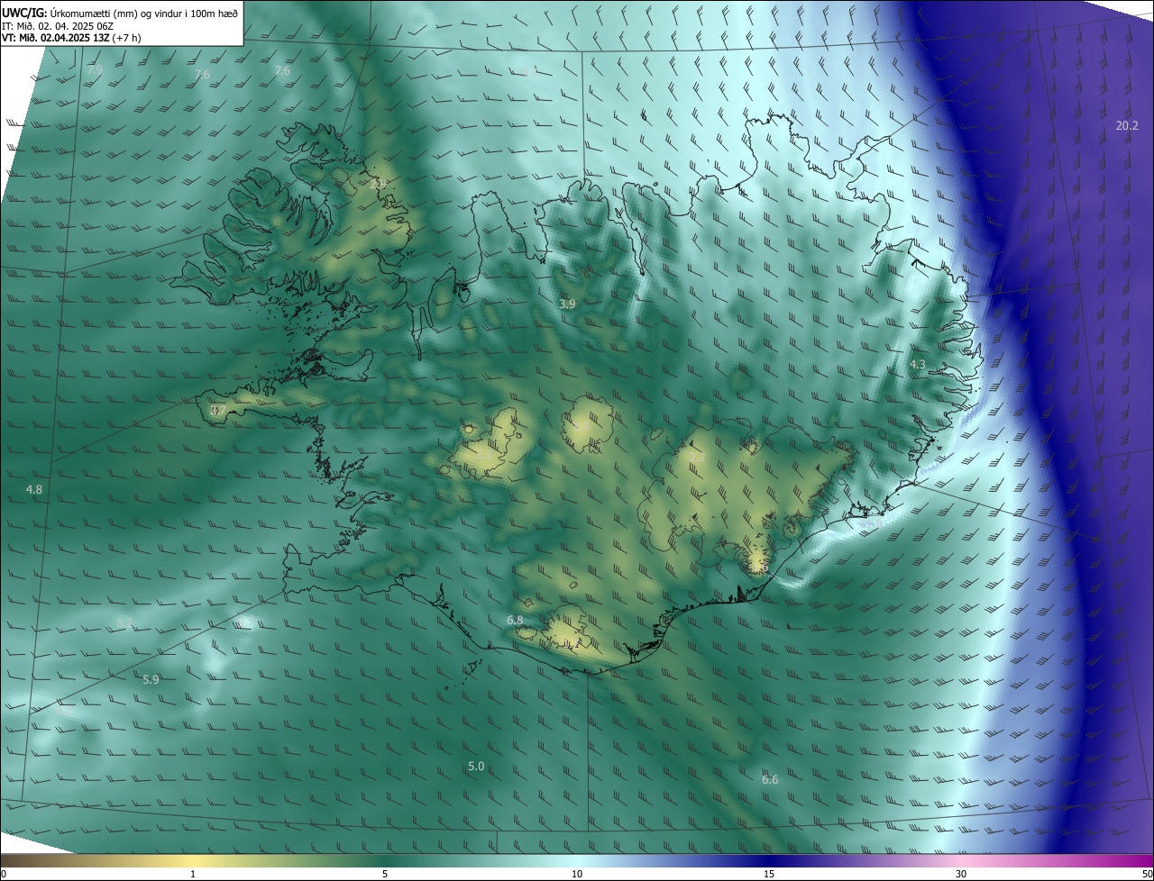
Task: Click the 7.9 value label on the map
Action: coord(95,69)
